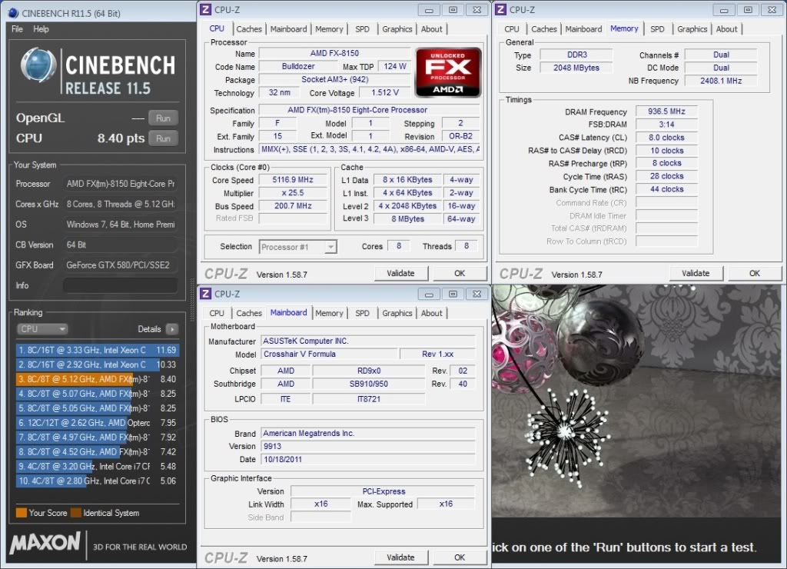
Task: Click the orange Your Score legend swatch
Action: point(21,513)
